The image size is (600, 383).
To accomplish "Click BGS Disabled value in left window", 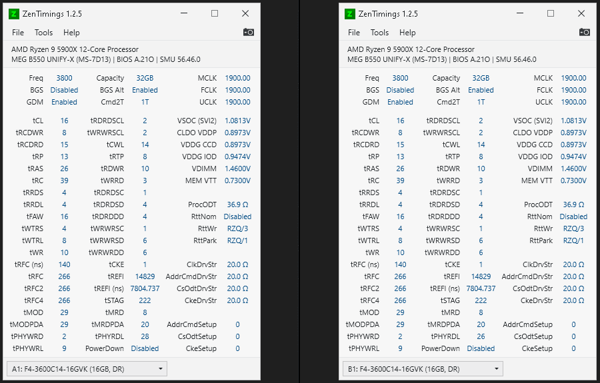I will tap(64, 90).
